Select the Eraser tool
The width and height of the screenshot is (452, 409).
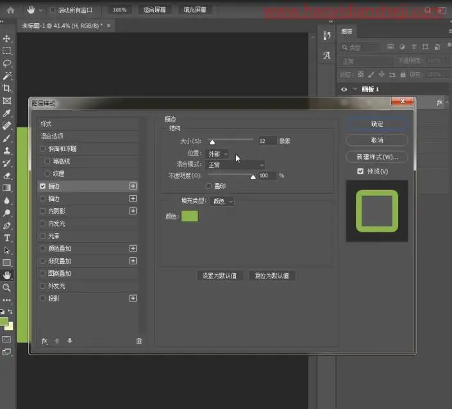point(6,175)
